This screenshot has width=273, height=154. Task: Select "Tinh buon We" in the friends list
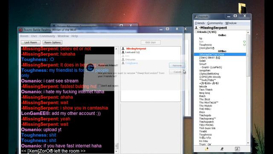pos(207,128)
